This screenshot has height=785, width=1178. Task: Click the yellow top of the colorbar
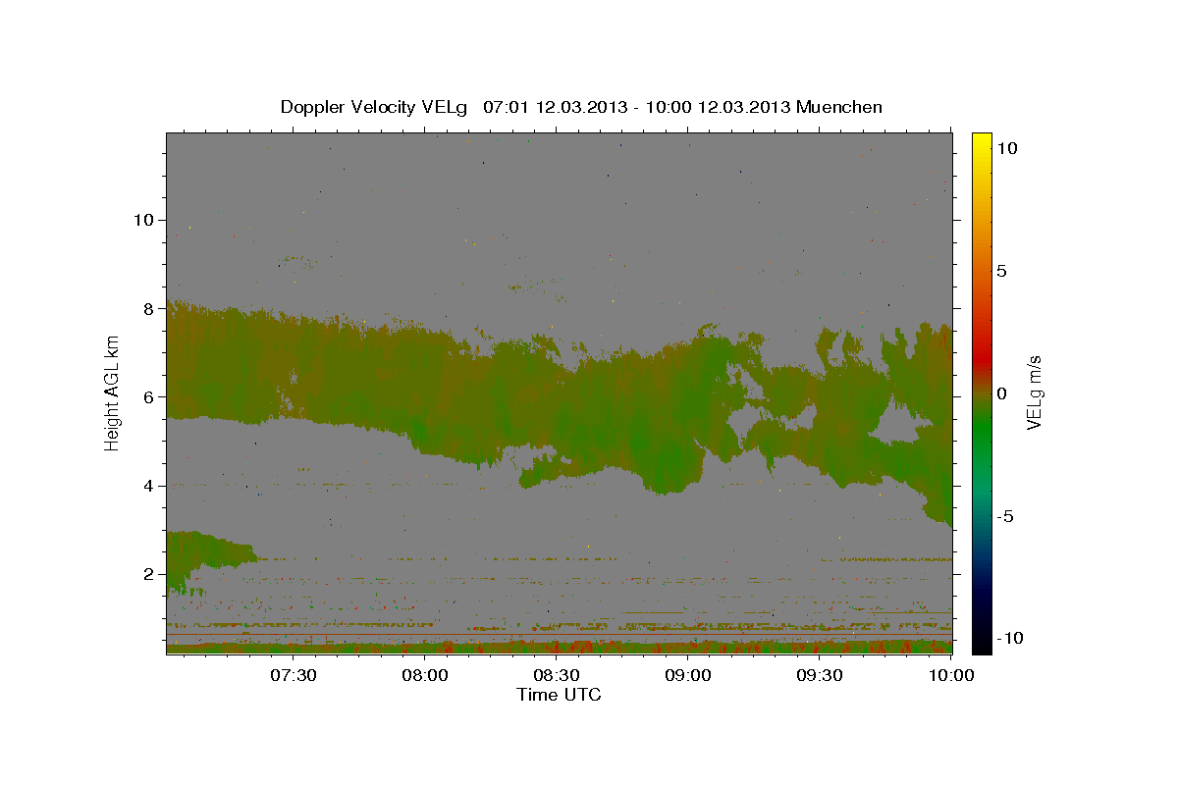pyautogui.click(x=981, y=139)
